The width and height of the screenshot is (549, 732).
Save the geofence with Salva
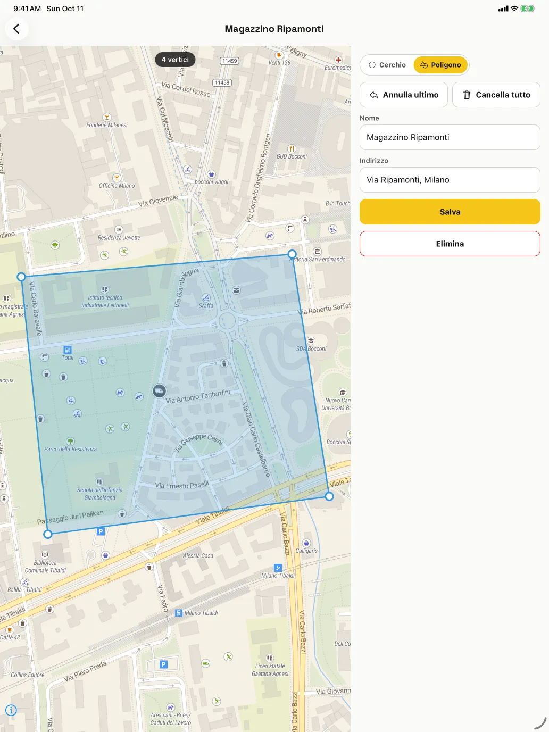450,212
